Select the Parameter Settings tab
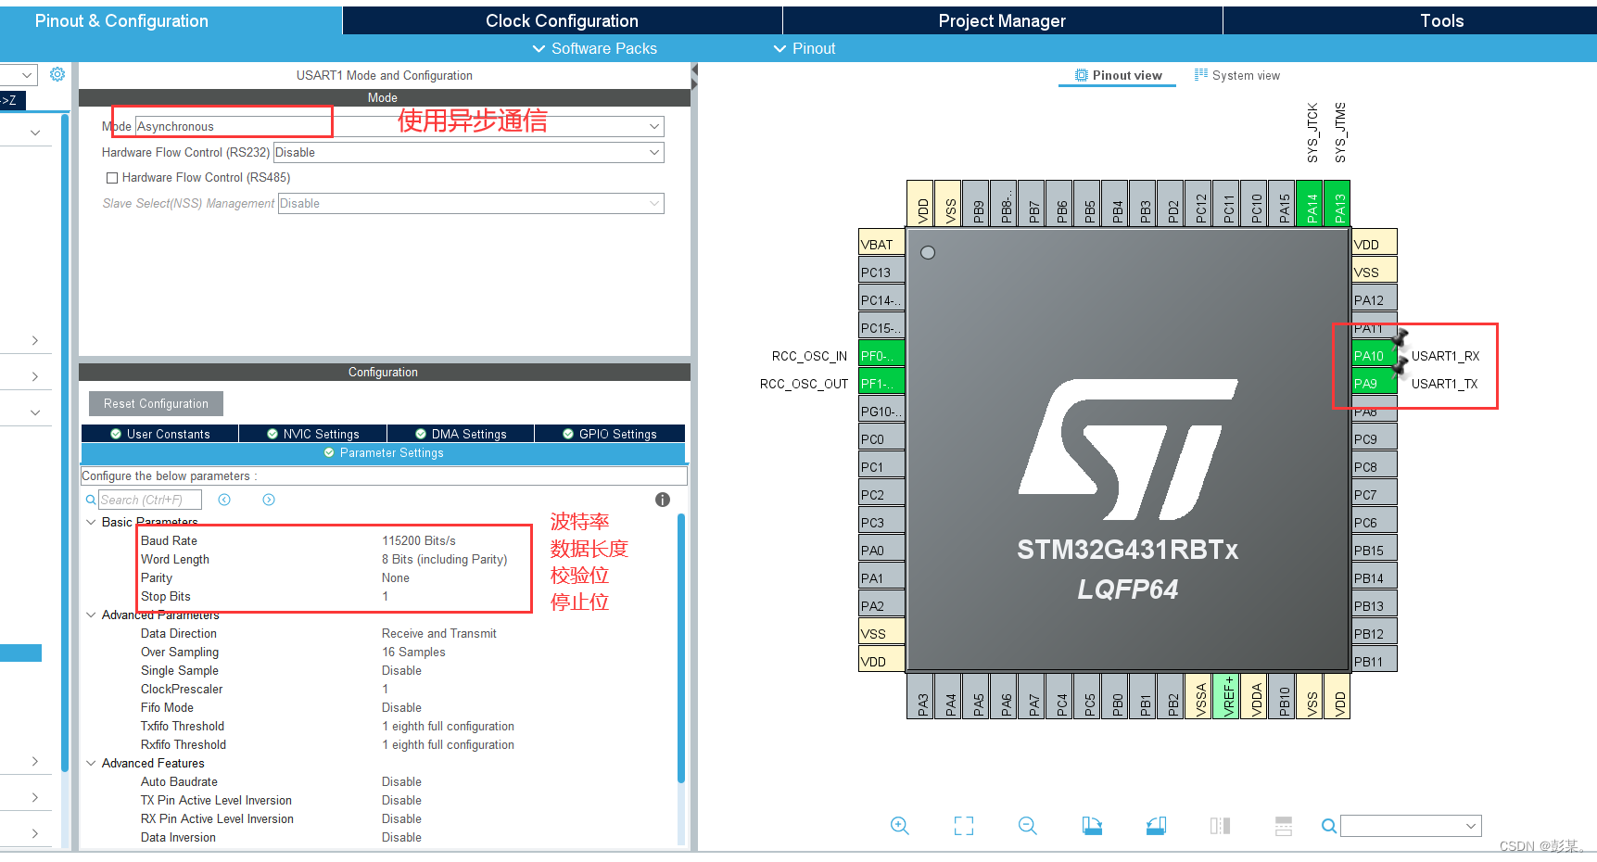This screenshot has width=1597, height=862. pyautogui.click(x=384, y=452)
